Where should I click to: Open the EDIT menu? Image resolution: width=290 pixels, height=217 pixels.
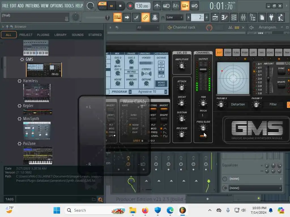[x=13, y=6]
